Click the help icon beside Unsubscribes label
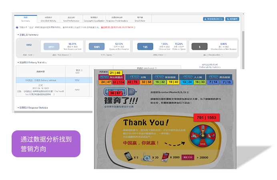 point(222,55)
